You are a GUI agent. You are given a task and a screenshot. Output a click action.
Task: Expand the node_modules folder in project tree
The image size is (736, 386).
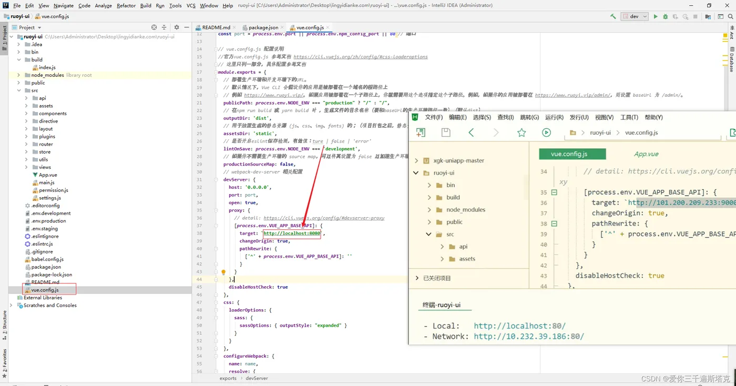(19, 75)
